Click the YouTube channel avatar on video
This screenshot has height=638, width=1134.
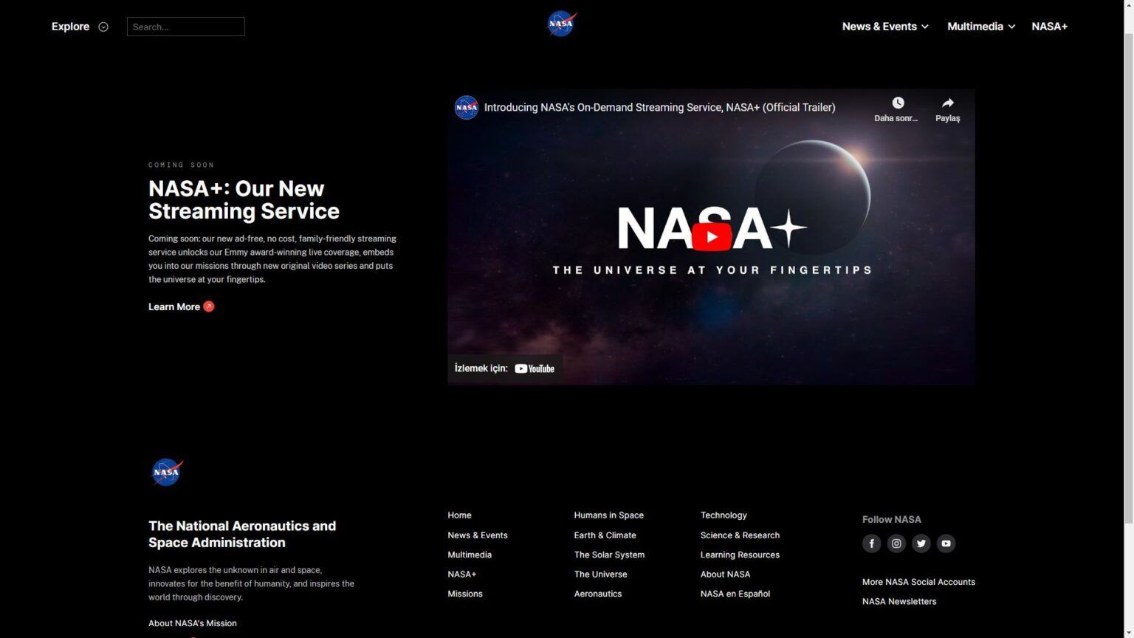pyautogui.click(x=466, y=107)
